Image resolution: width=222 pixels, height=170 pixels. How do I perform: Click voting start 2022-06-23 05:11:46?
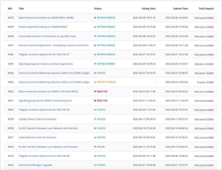point(144,91)
